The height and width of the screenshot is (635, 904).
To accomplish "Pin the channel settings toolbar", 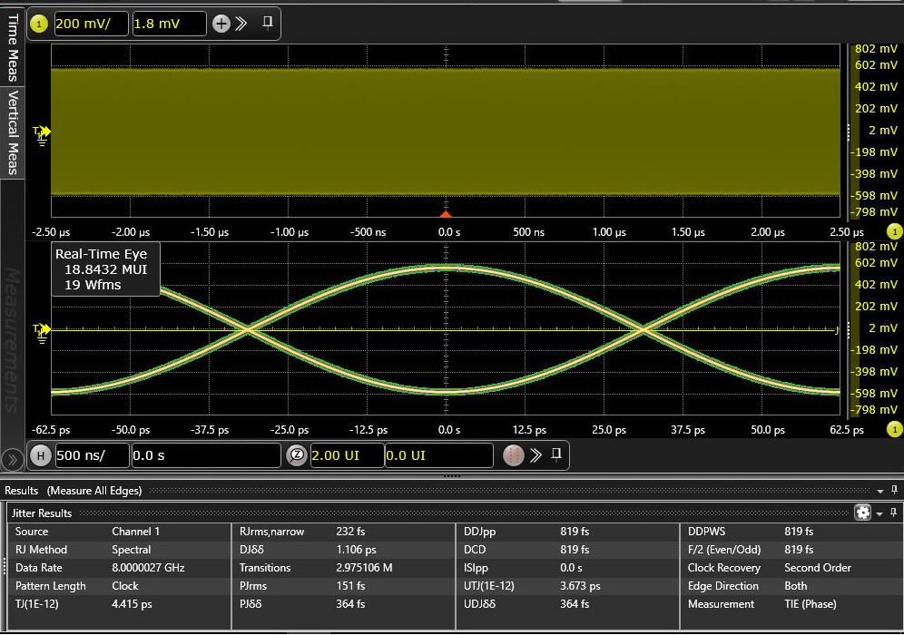I will click(268, 24).
